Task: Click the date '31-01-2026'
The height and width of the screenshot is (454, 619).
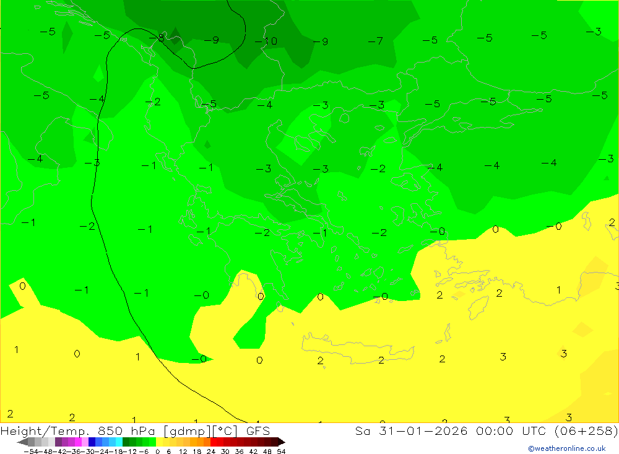Action: click(423, 430)
